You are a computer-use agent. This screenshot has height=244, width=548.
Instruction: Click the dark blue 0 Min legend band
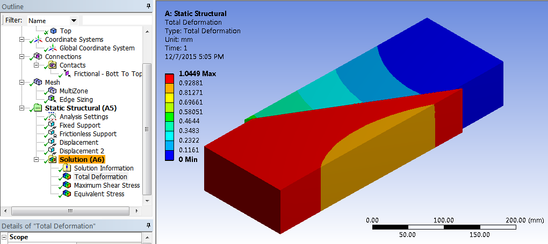(x=169, y=156)
